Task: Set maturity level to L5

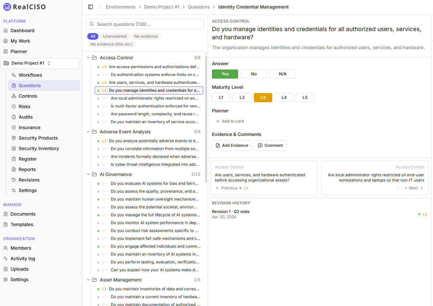Action: (305, 98)
